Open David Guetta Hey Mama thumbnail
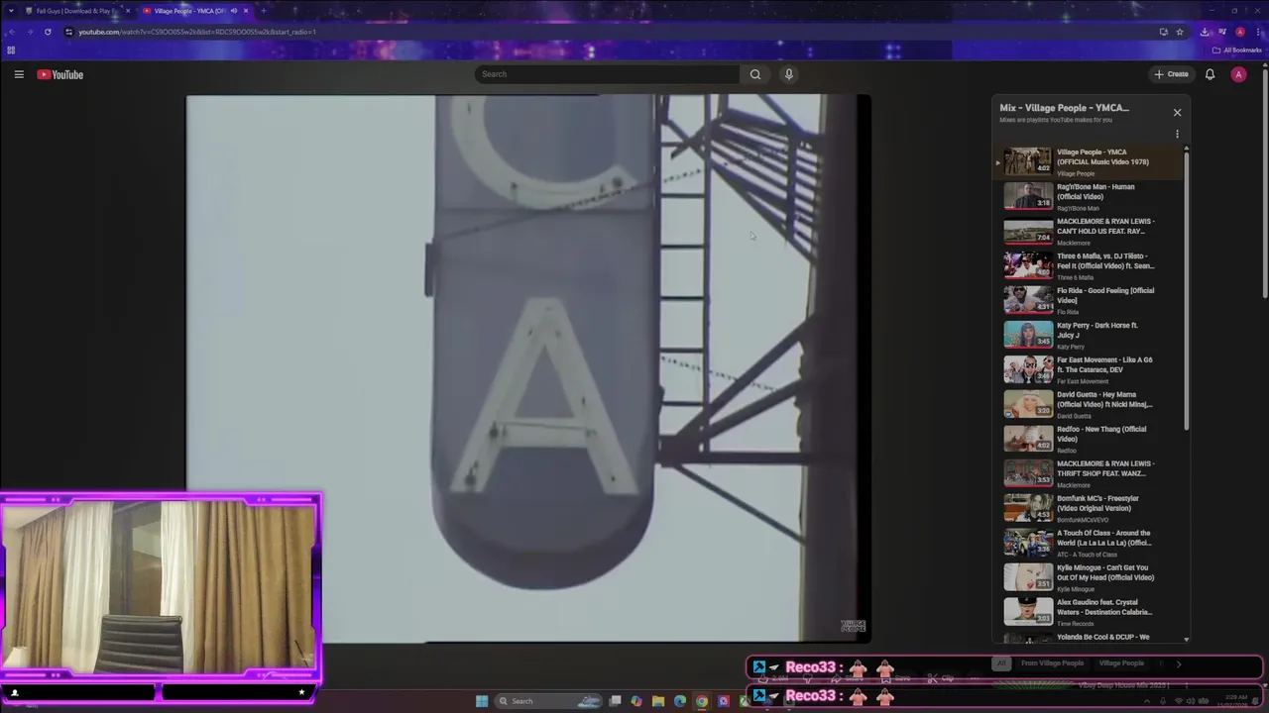Image resolution: width=1269 pixels, height=713 pixels. [1028, 404]
